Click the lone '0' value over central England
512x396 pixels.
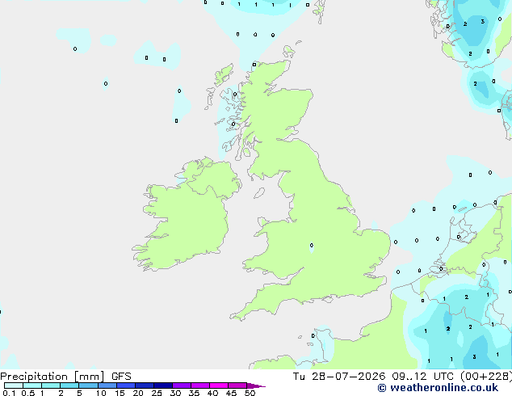click(x=312, y=245)
